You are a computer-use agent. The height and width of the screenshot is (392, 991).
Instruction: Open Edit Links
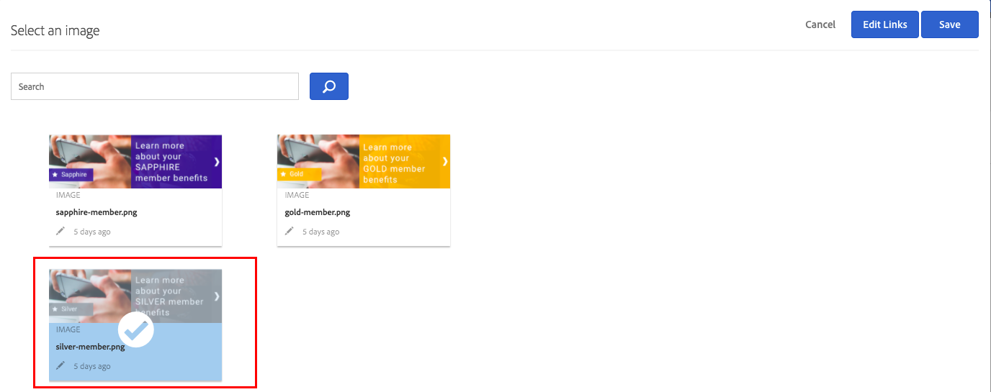point(884,24)
